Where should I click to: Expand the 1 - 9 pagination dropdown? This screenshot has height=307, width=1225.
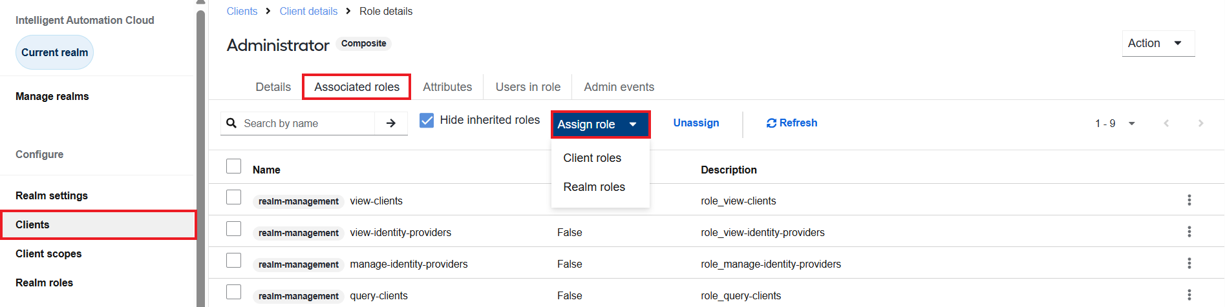[1132, 123]
